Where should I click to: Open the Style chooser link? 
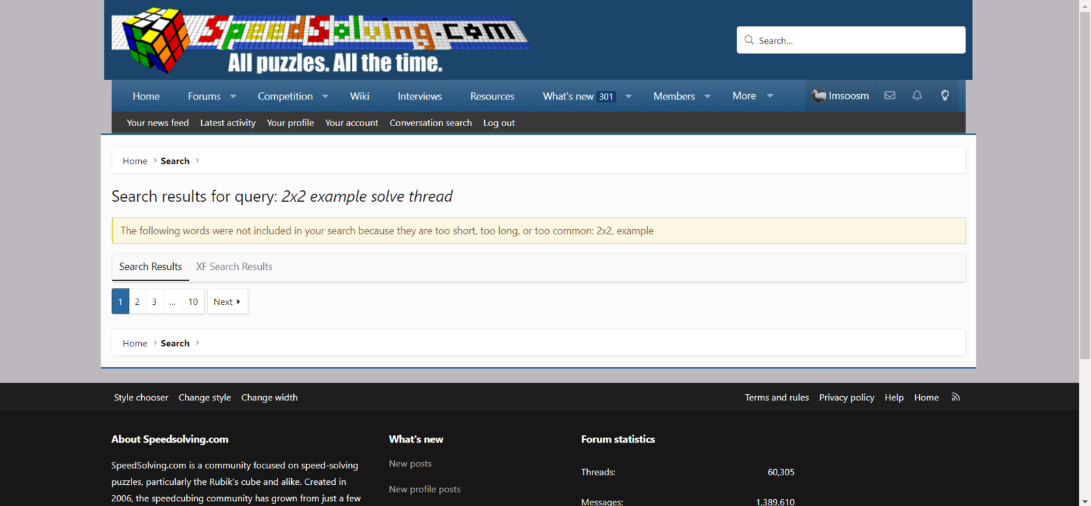(141, 398)
